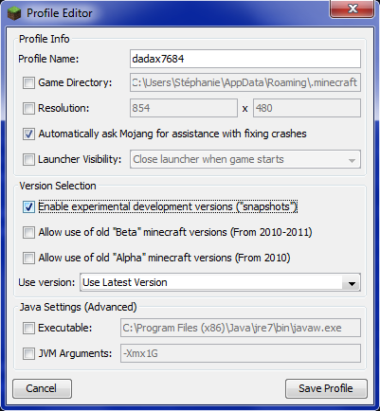Click the Profile Name text field
This screenshot has height=411, width=380.
click(245, 59)
